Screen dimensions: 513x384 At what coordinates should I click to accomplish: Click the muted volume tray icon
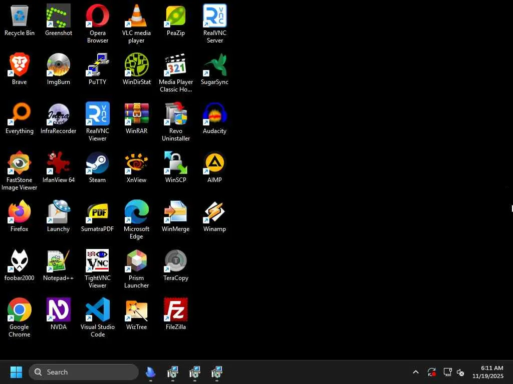460,372
